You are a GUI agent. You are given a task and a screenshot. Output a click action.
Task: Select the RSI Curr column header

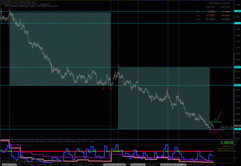click(x=225, y=7)
